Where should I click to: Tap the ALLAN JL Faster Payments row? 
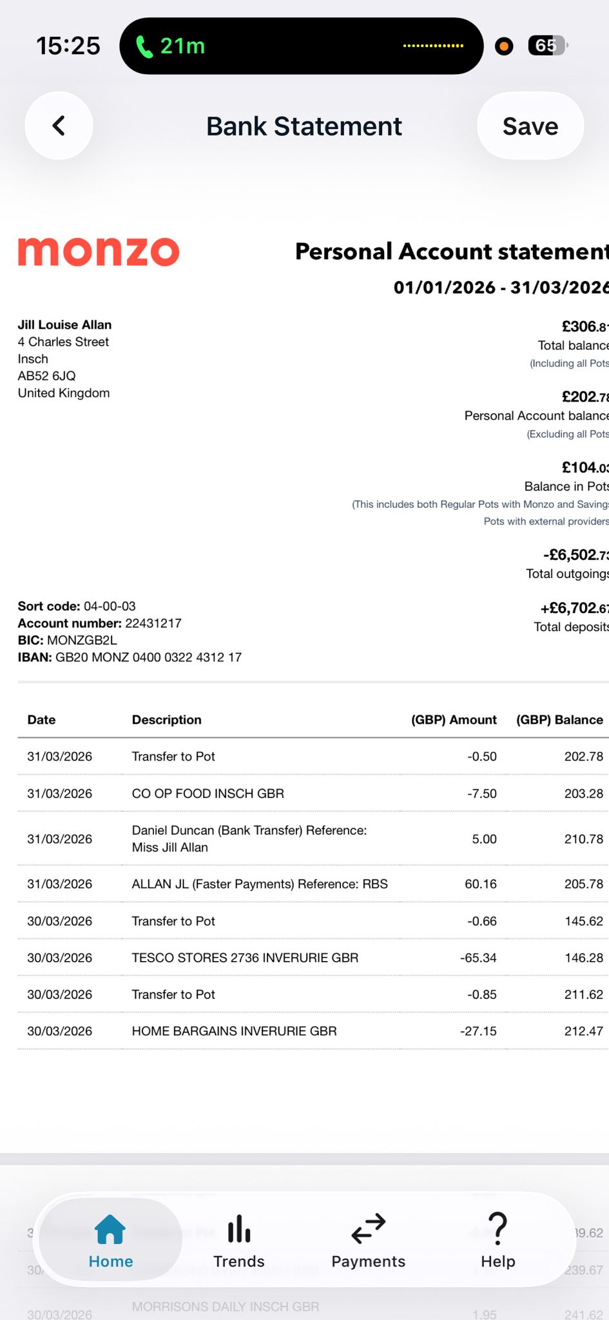pos(313,884)
